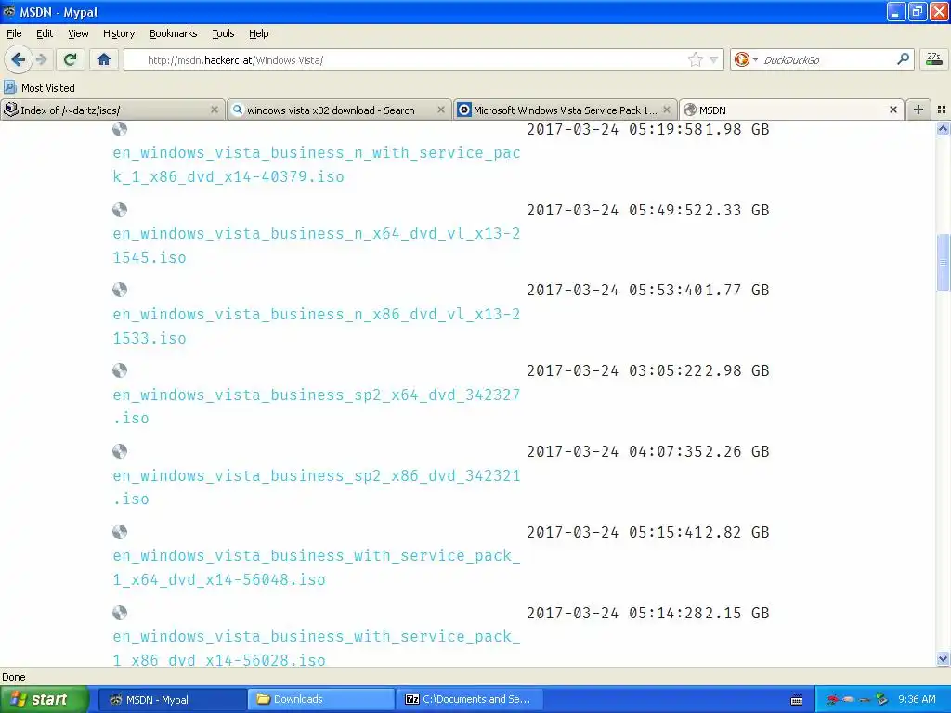Open the 7-Zip C:\Documents taskbar window
The image size is (951, 713).
469,699
